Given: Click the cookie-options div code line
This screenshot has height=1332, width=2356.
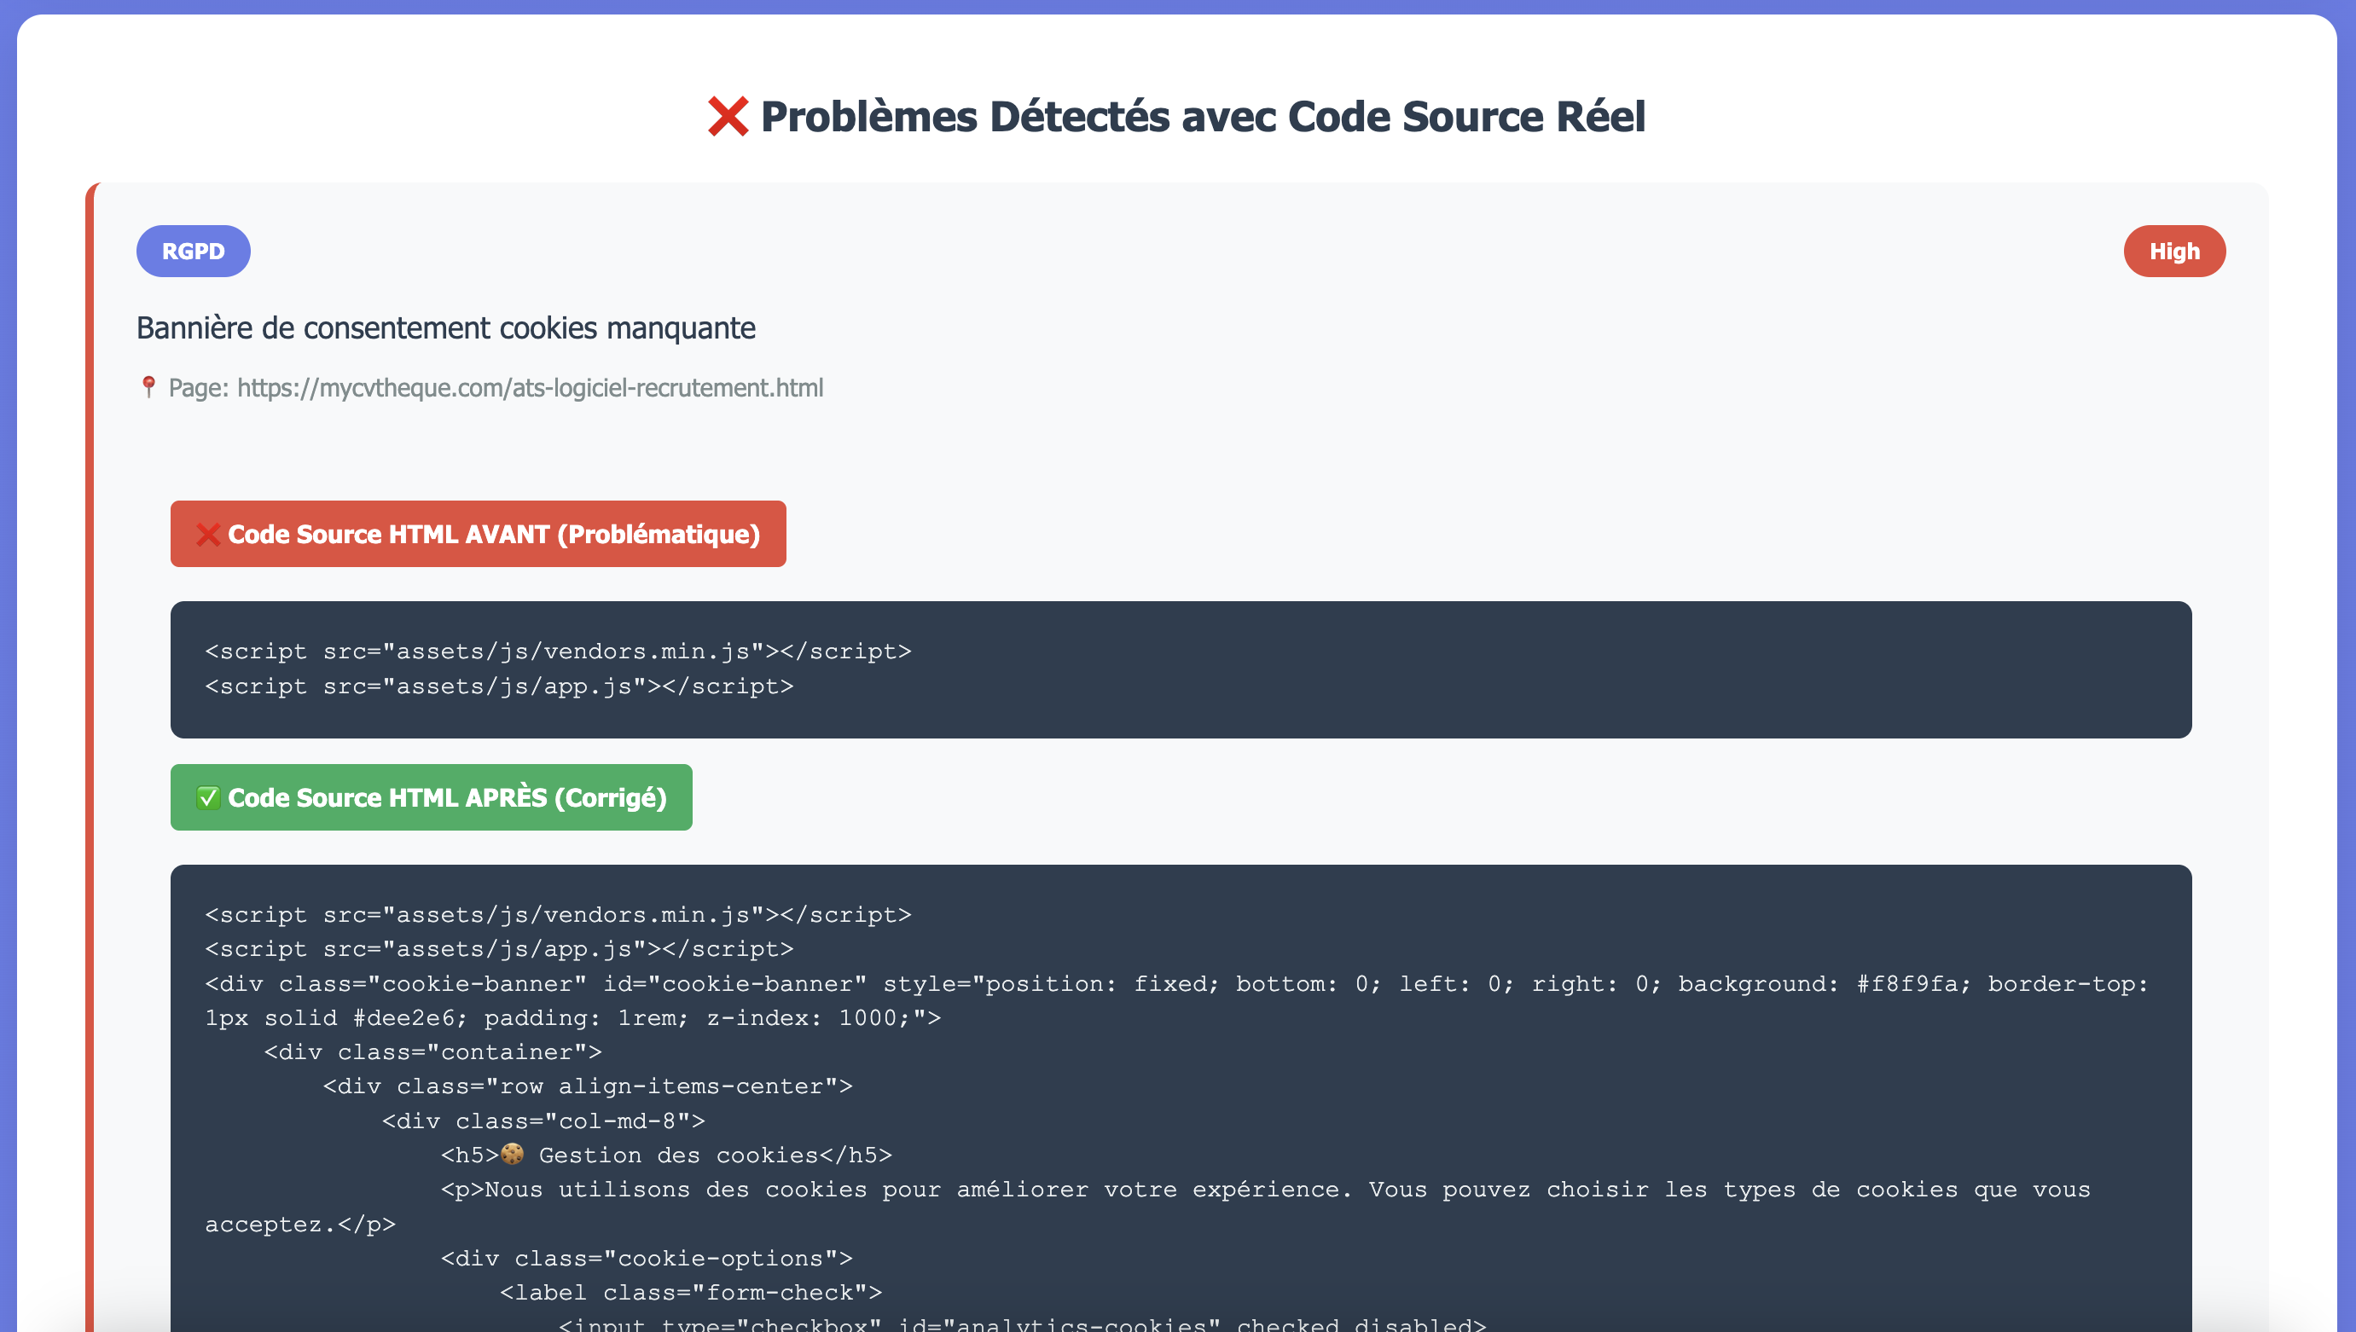Looking at the screenshot, I should [646, 1259].
